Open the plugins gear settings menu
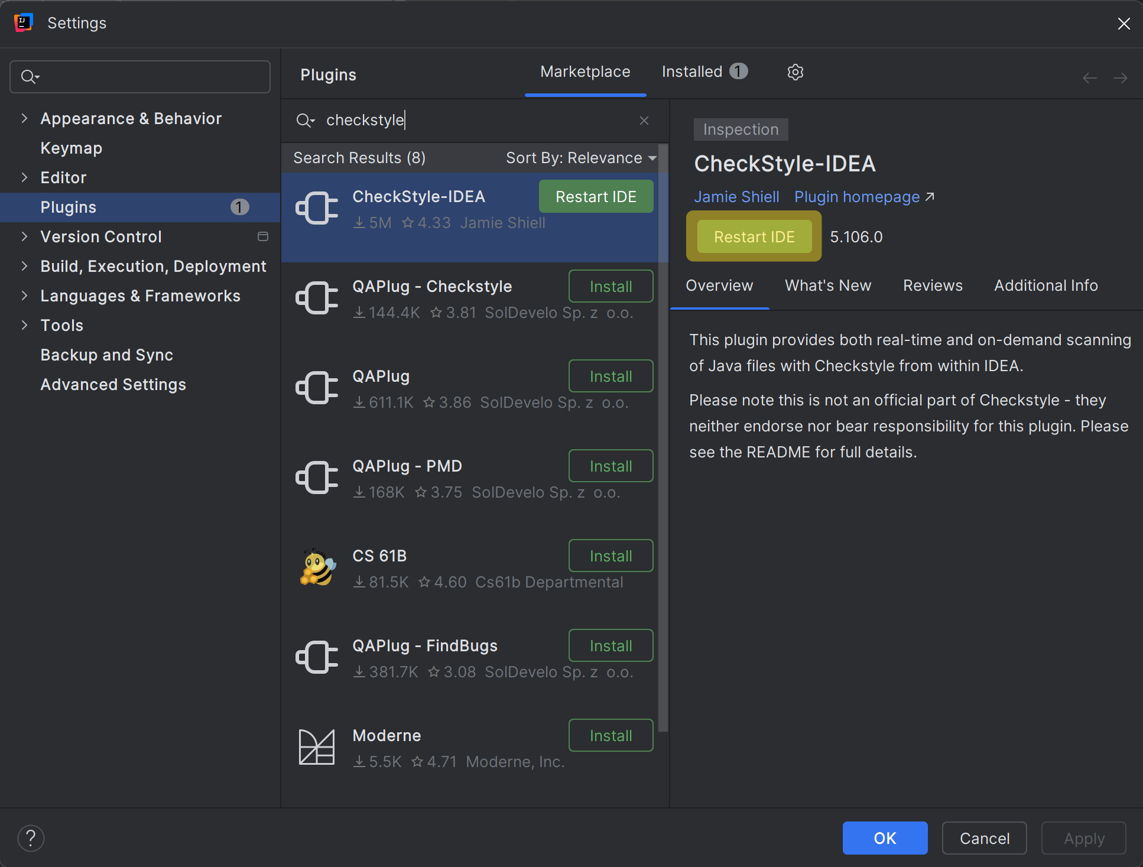Image resolution: width=1143 pixels, height=867 pixels. (795, 72)
